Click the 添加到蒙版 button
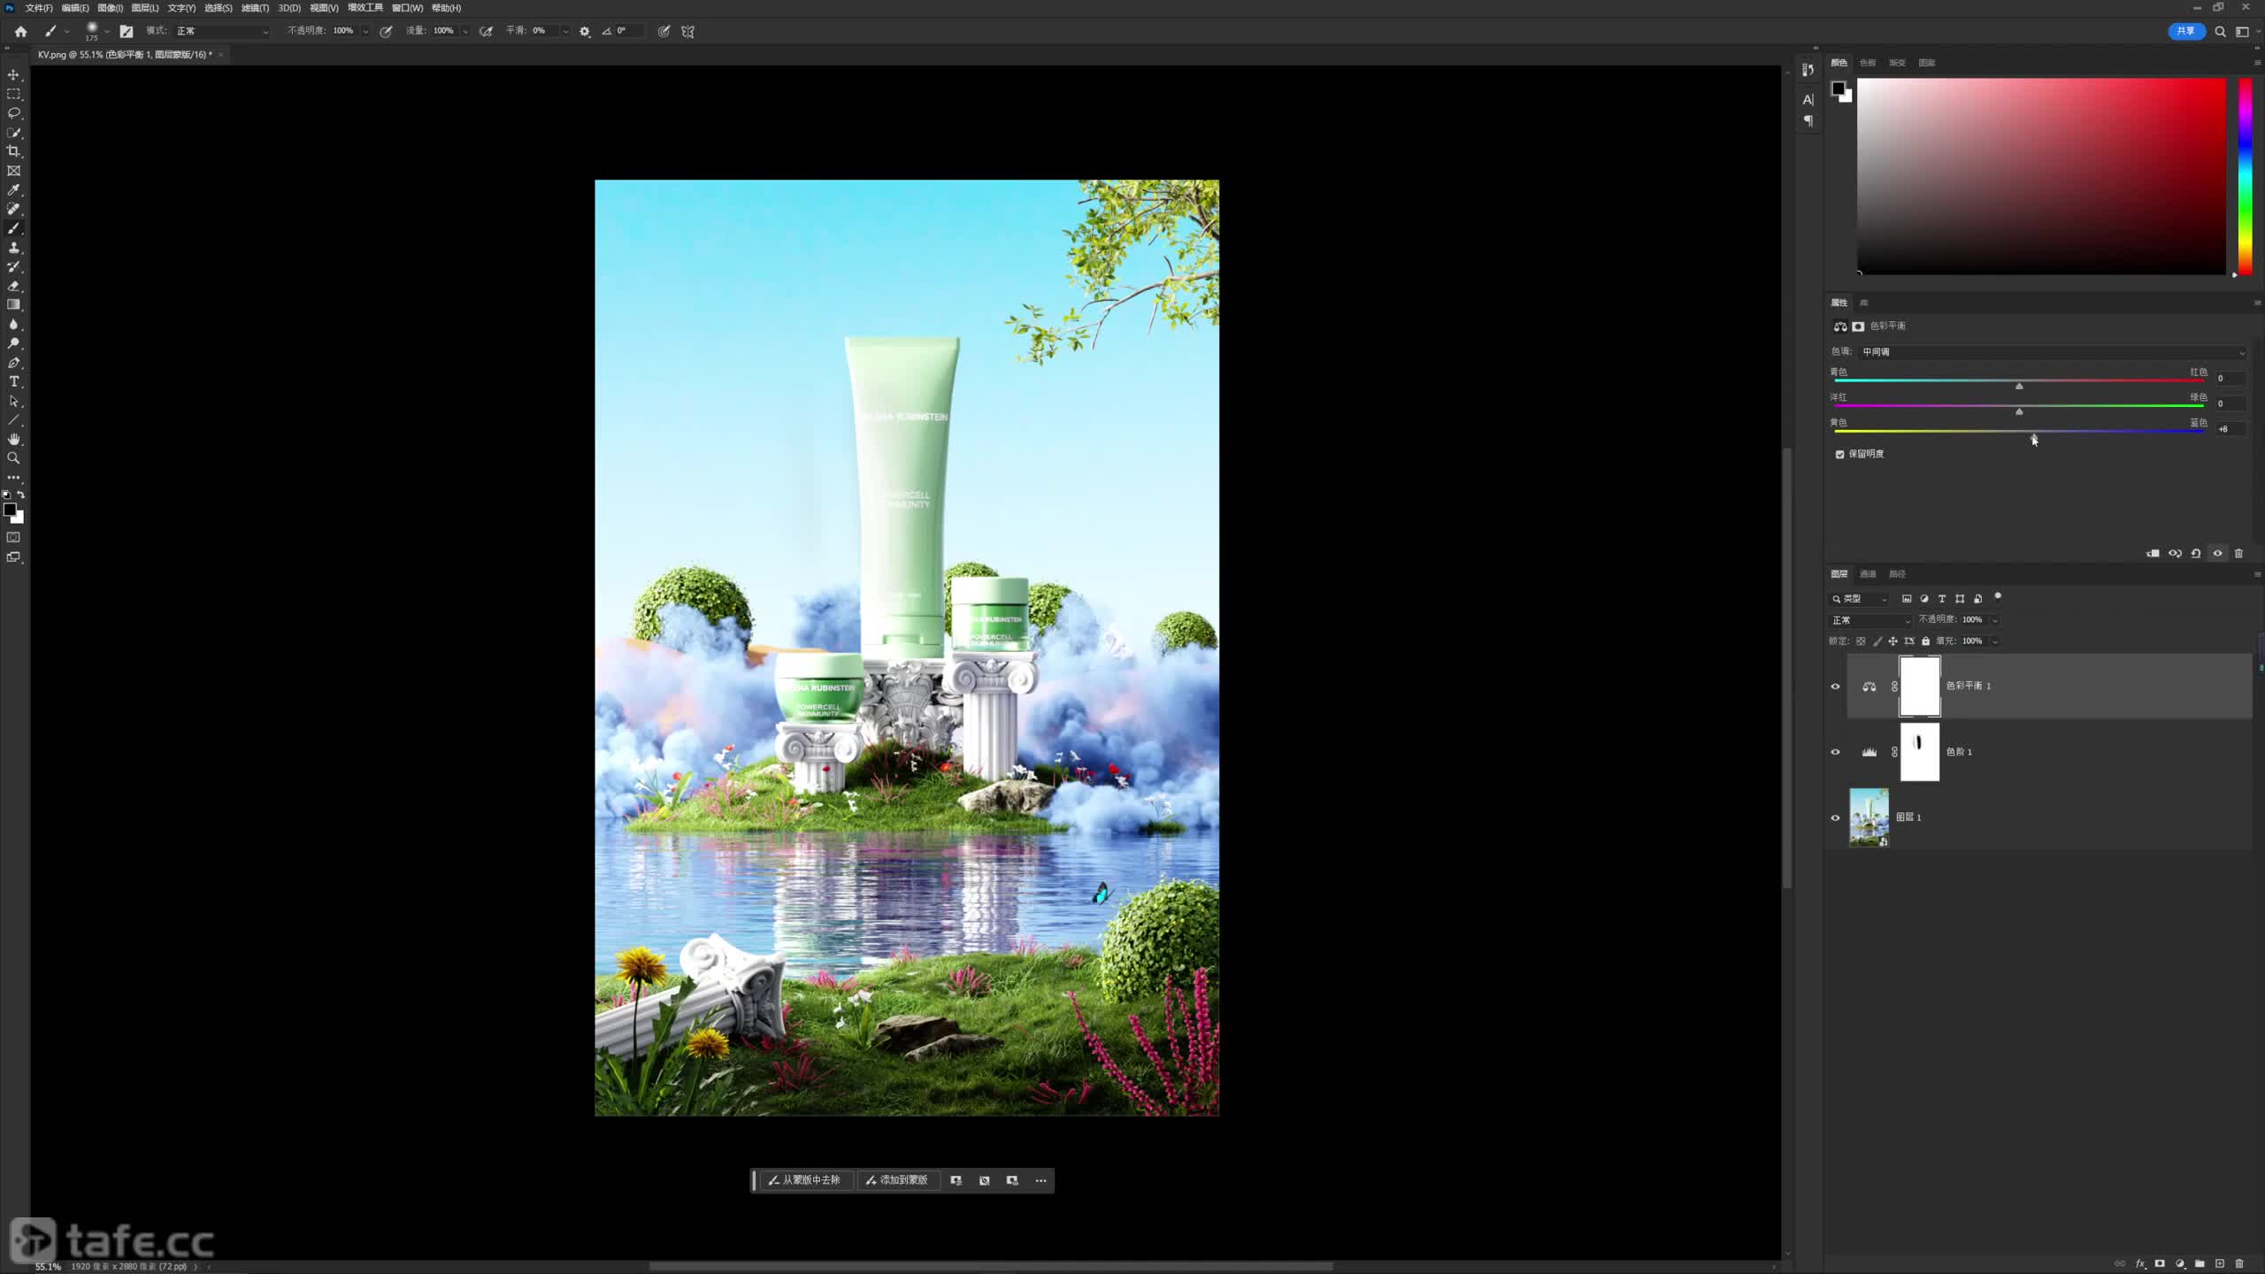The width and height of the screenshot is (2265, 1274). [897, 1180]
